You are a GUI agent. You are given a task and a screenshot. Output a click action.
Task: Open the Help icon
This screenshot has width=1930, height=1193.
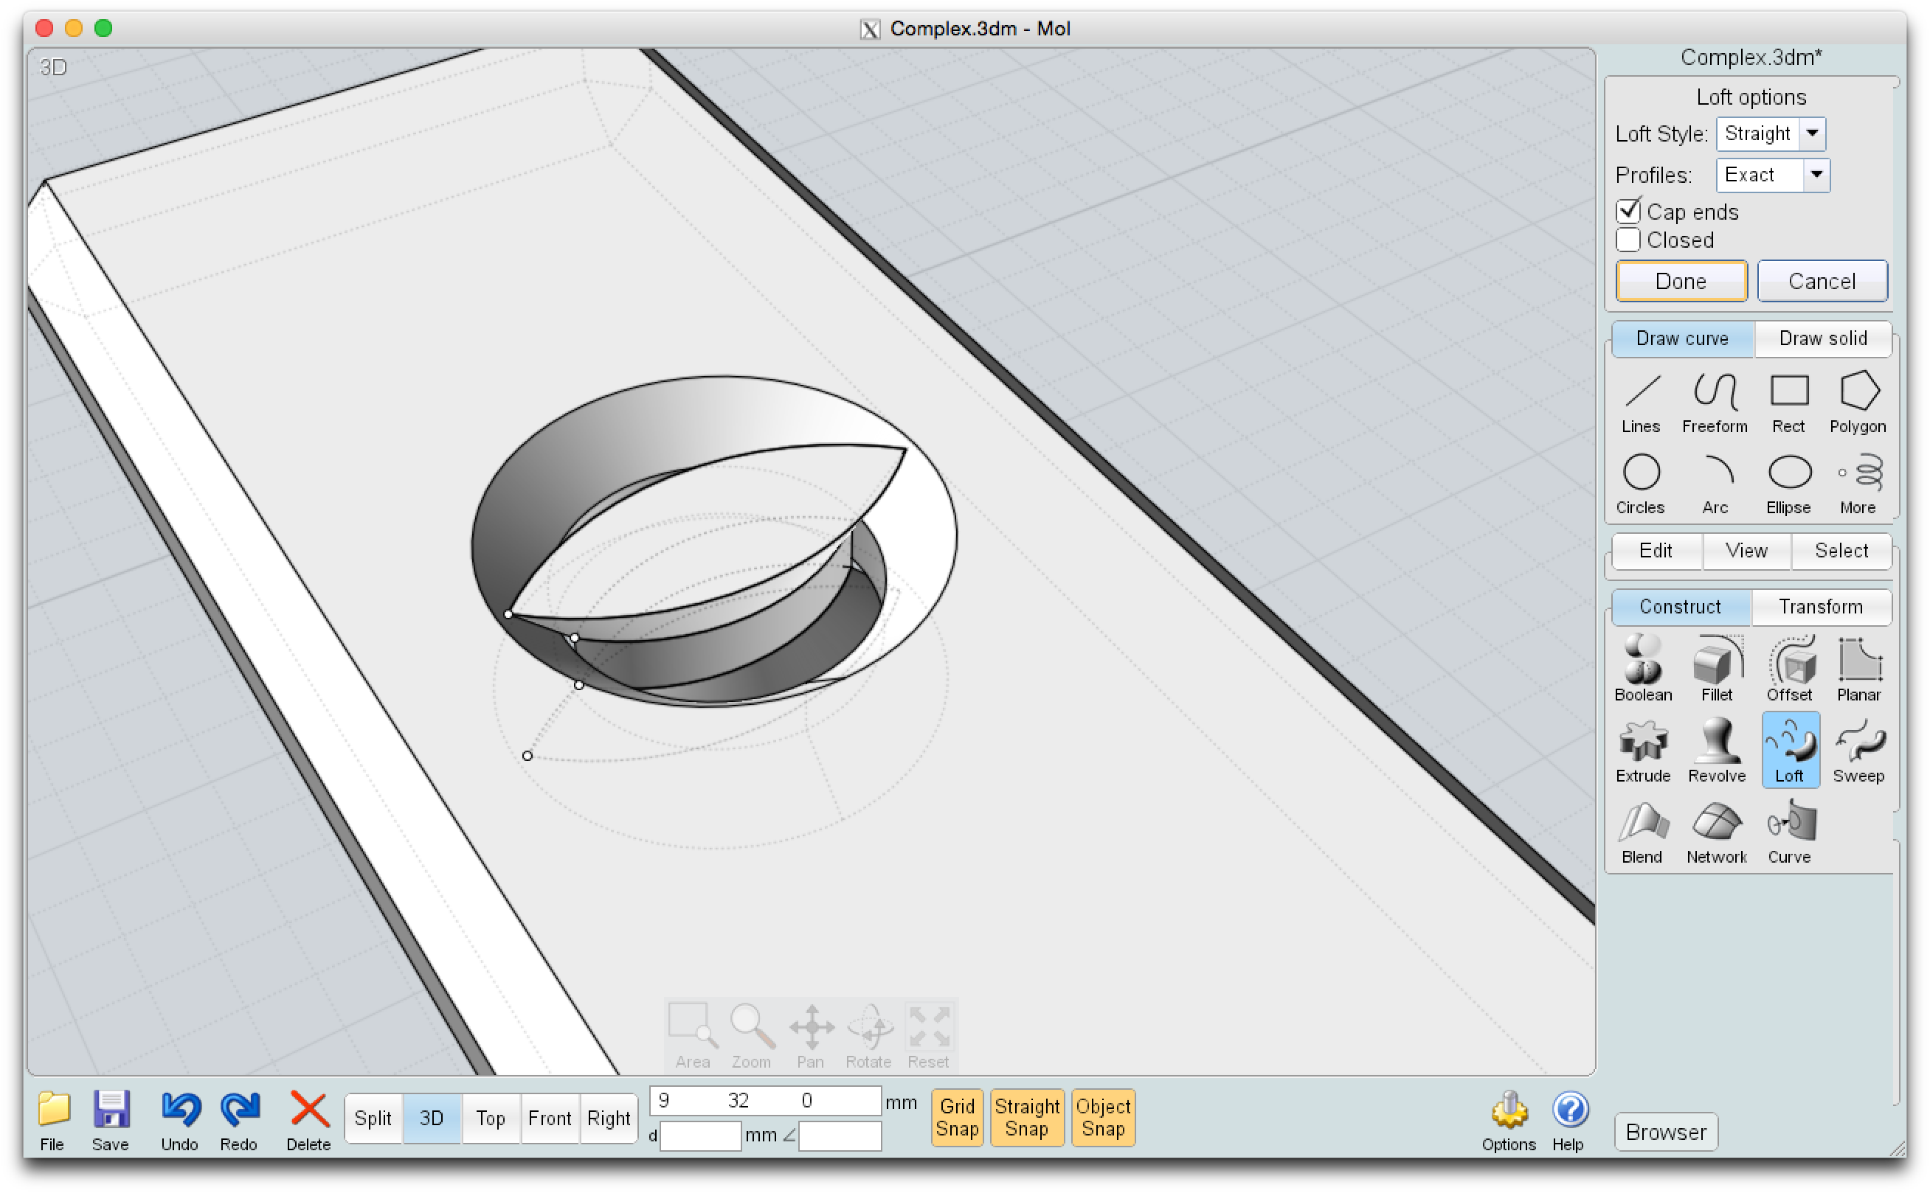pyautogui.click(x=1568, y=1121)
